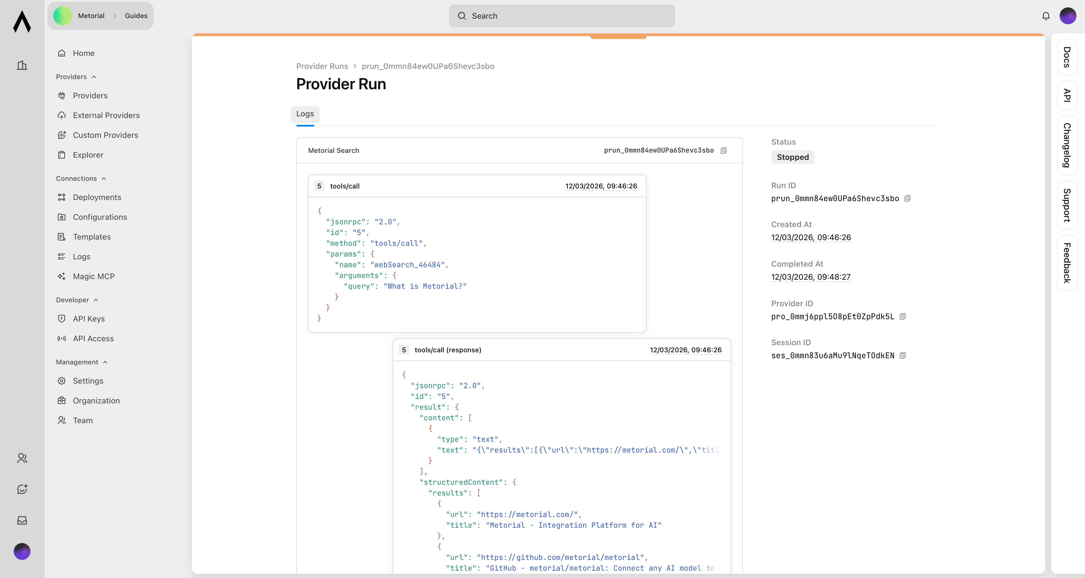This screenshot has height=578, width=1085.
Task: Select the Logs tab
Action: [305, 114]
